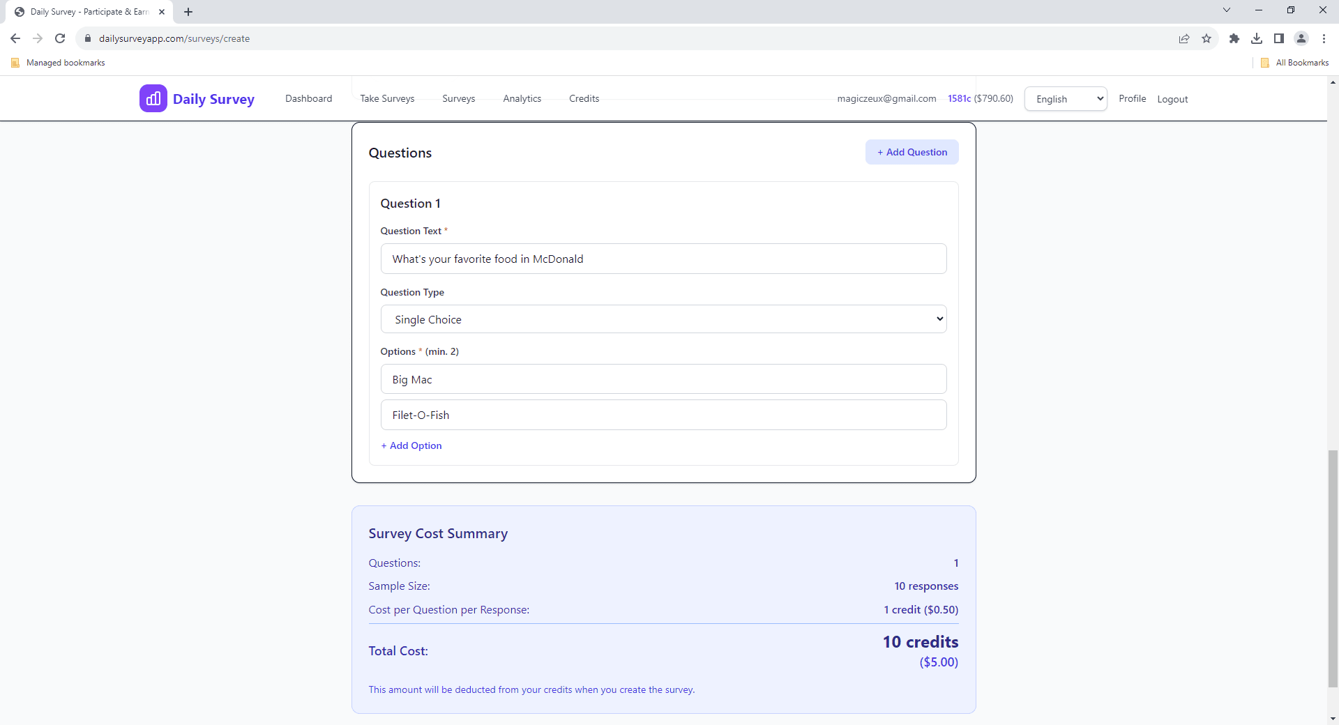The height and width of the screenshot is (725, 1339).
Task: Click the Logout link
Action: (x=1172, y=99)
